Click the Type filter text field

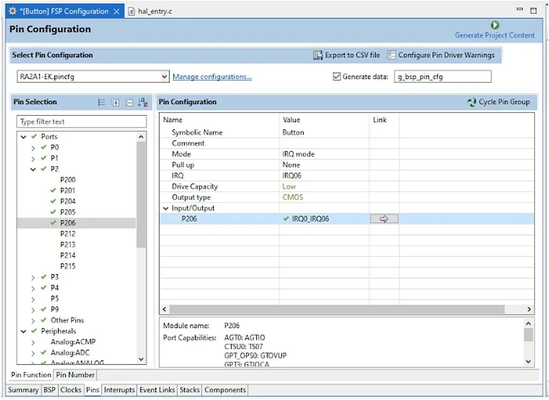[x=81, y=122]
